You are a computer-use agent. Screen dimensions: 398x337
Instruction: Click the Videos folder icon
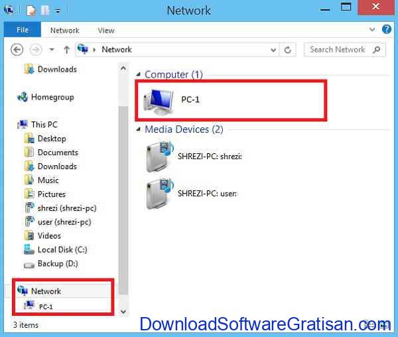29,236
